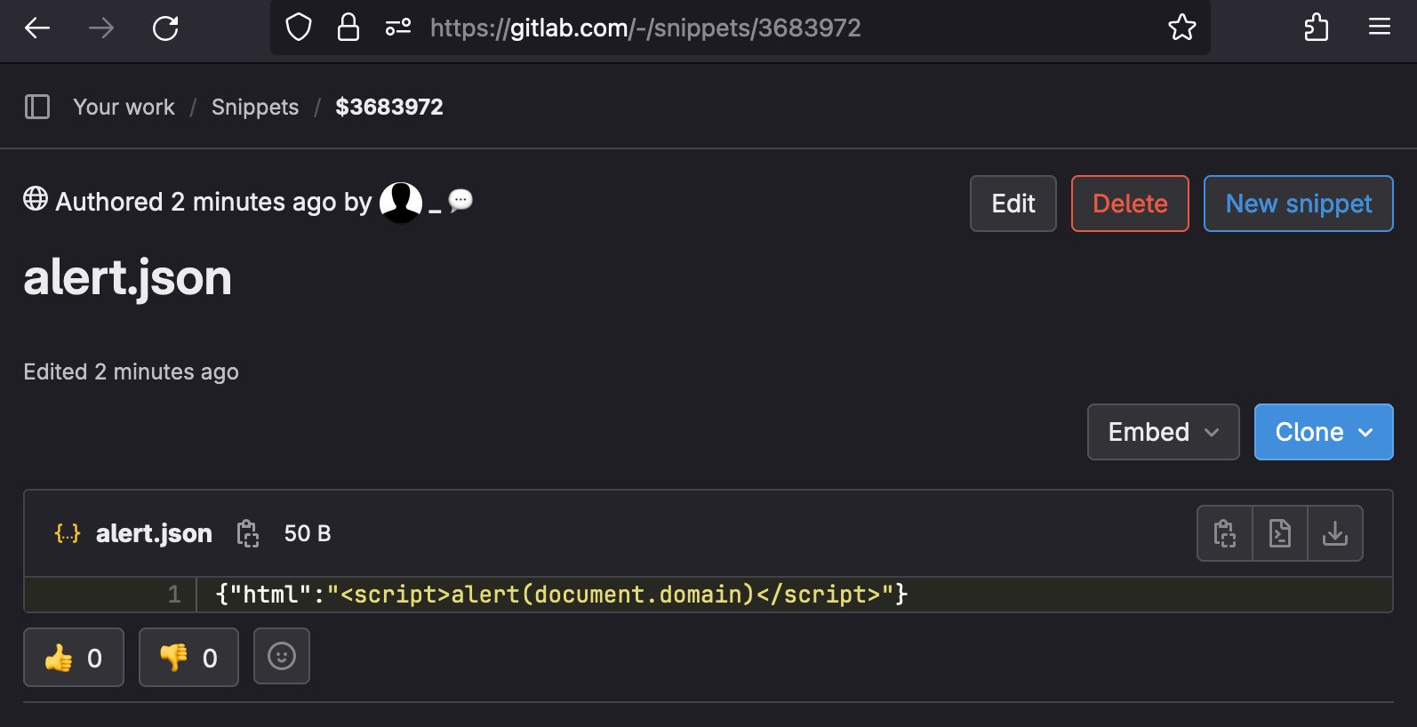Viewport: 1417px width, 727px height.
Task: Focus the URL address bar
Action: click(644, 28)
